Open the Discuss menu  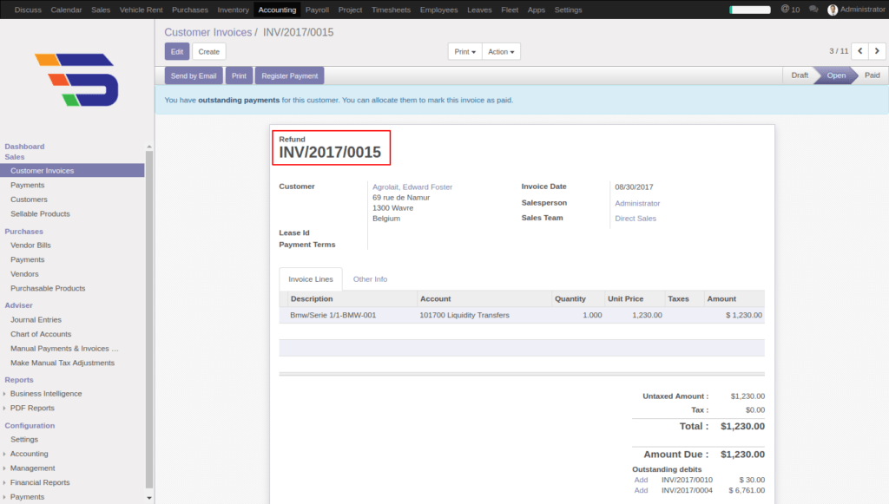[x=28, y=10]
